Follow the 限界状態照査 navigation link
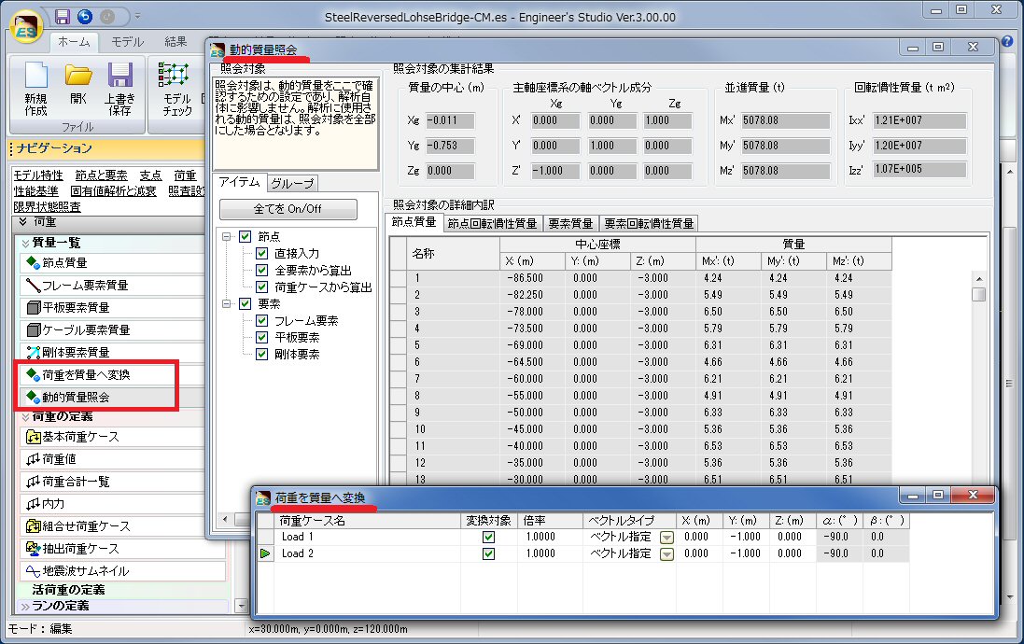The image size is (1024, 644). (x=47, y=206)
